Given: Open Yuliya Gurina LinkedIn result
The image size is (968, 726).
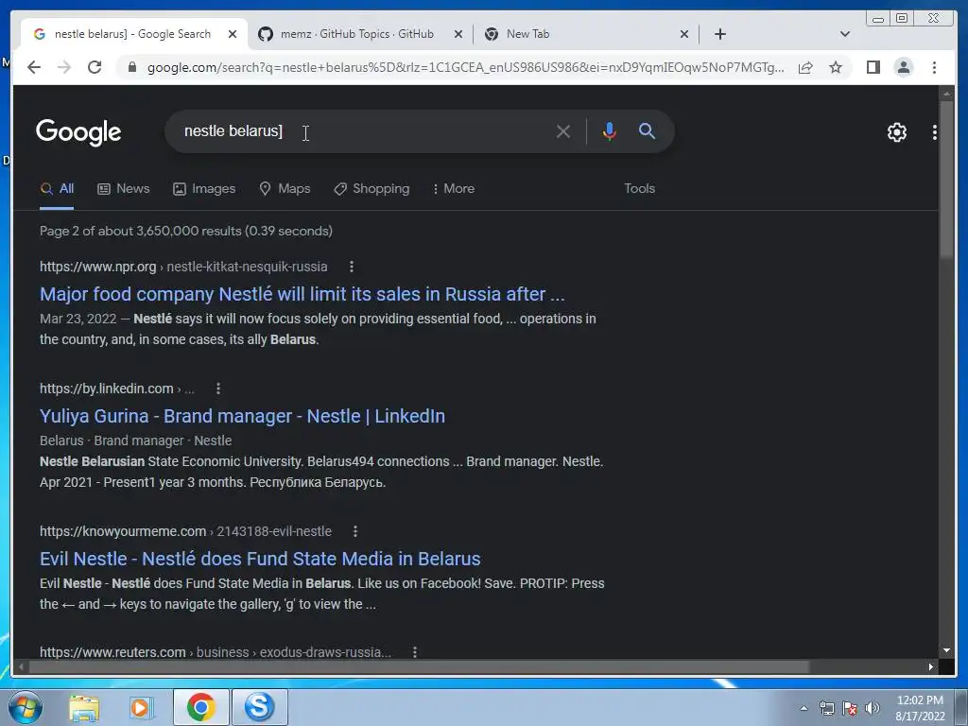Looking at the screenshot, I should [x=242, y=416].
